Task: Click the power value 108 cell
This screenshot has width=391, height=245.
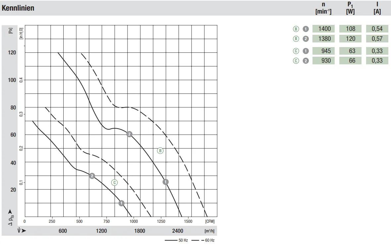Action: click(350, 29)
